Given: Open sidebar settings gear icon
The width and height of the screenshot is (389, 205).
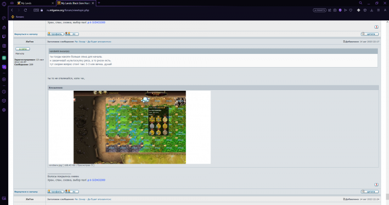Looking at the screenshot, I should point(3,110).
